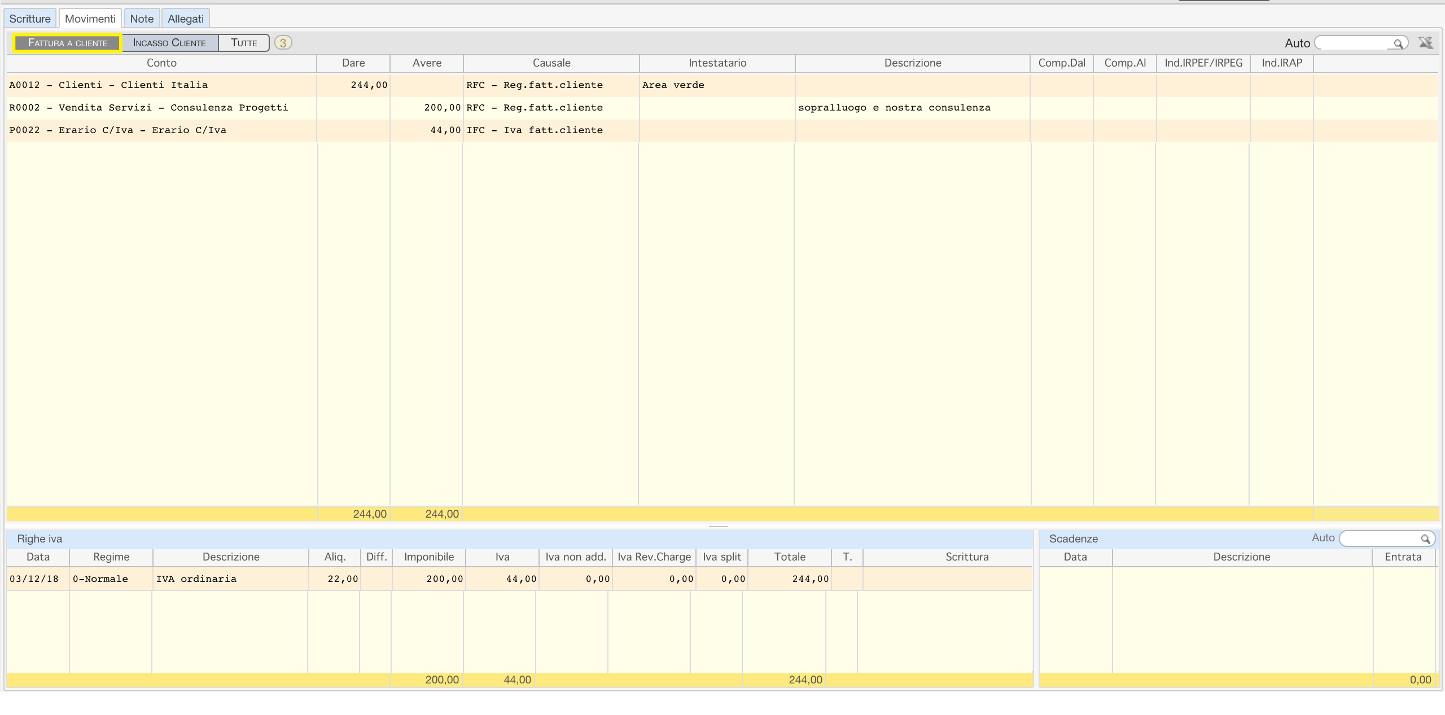The image size is (1445, 715).
Task: Click the Comp.Al column header
Action: (1125, 63)
